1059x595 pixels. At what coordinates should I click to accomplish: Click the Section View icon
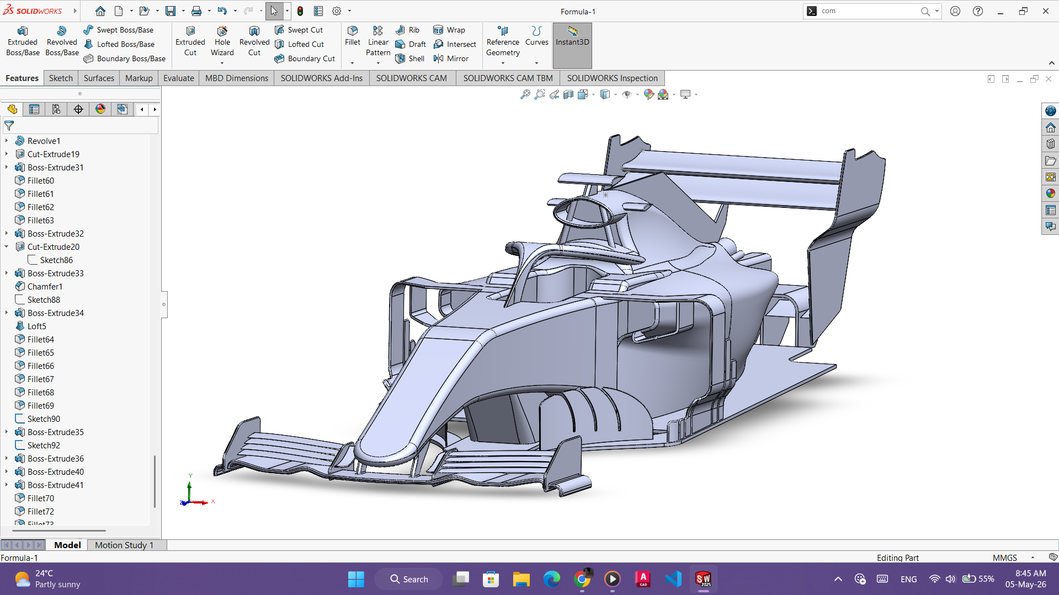(x=568, y=94)
